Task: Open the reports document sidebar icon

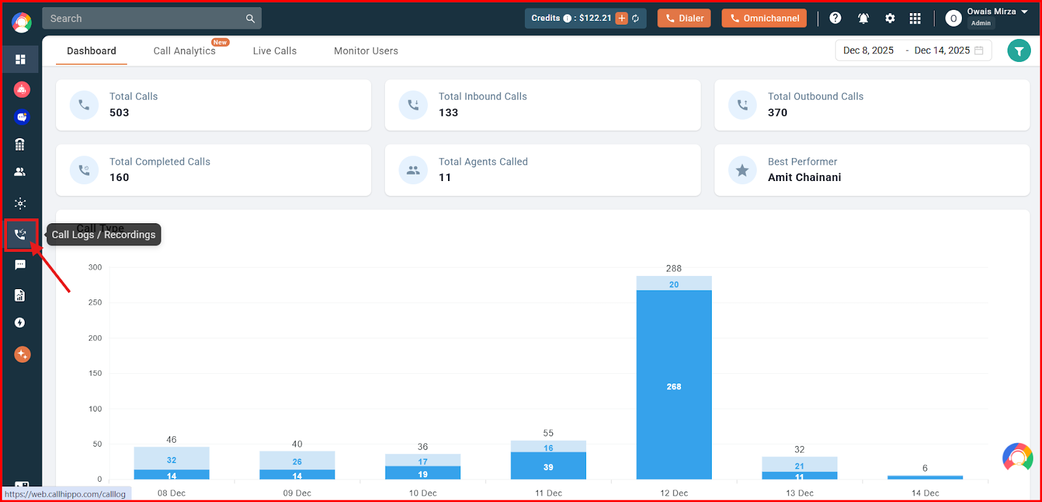Action: click(x=20, y=296)
